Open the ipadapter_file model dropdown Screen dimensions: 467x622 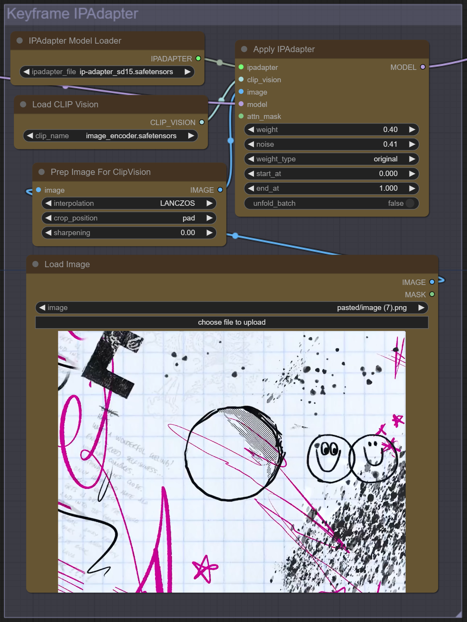coord(107,72)
